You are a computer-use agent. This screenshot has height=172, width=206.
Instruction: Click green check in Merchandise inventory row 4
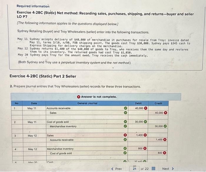coord(125,148)
